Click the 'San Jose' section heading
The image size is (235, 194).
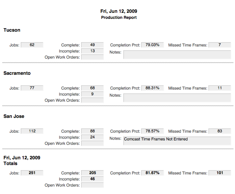tap(14, 116)
